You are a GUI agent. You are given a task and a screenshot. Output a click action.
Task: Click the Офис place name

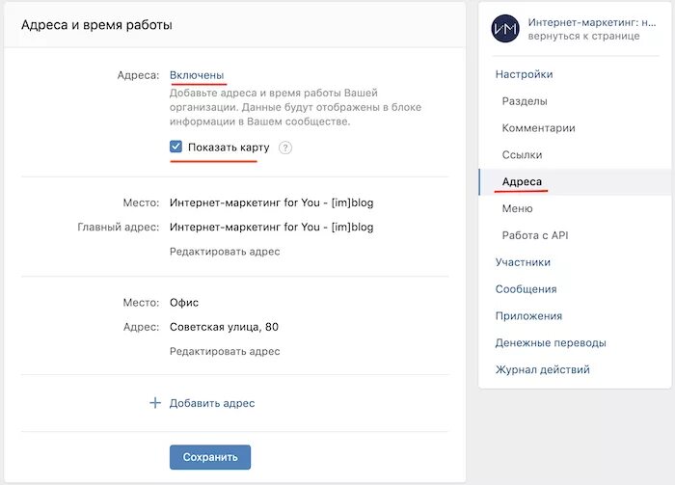tap(184, 303)
